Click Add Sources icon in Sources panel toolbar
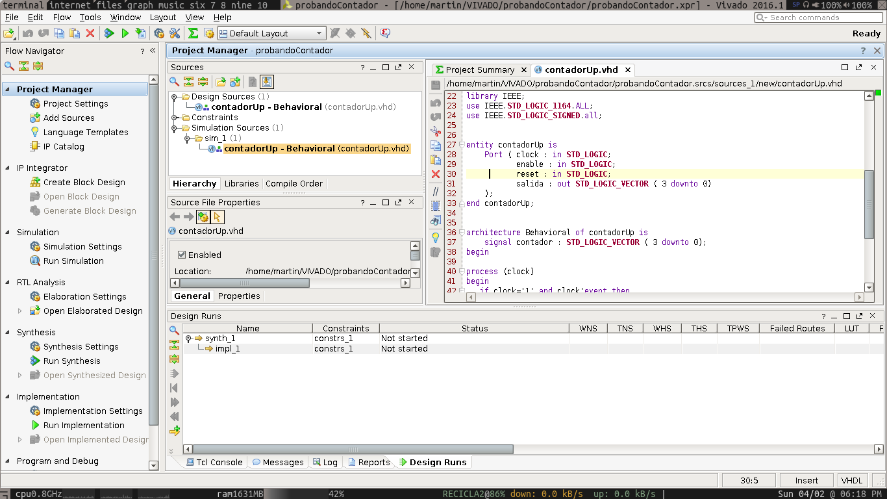The width and height of the screenshot is (887, 499). tap(234, 81)
